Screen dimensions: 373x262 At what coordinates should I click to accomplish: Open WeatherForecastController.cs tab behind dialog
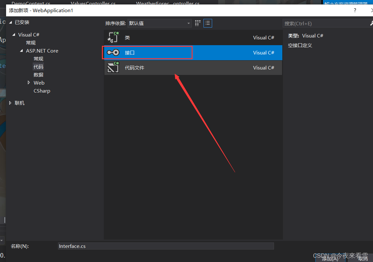click(168, 3)
